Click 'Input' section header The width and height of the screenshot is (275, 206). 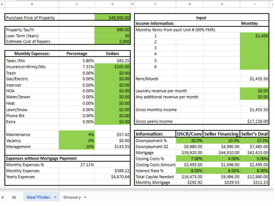coord(201,18)
